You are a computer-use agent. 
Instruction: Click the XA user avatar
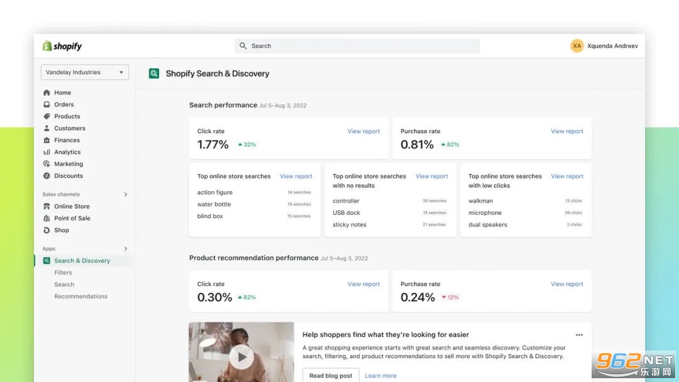(x=577, y=46)
